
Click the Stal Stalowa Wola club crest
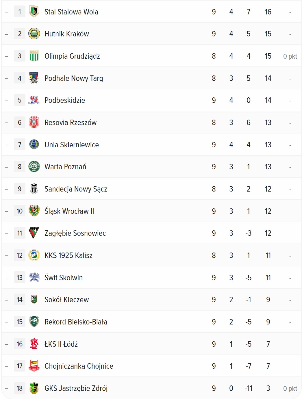tap(34, 12)
